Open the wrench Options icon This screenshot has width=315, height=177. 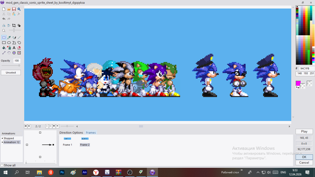(19, 9)
